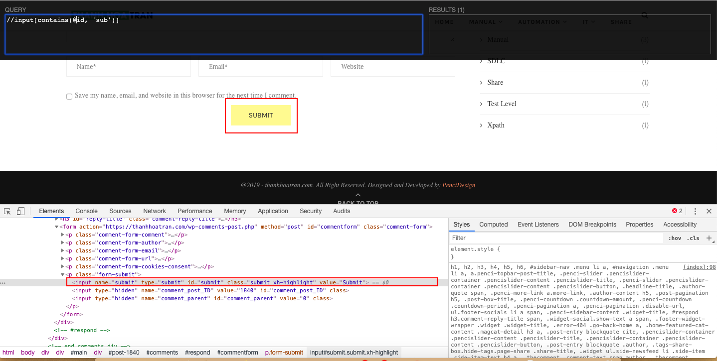Focus the Styles Filter input
Screen dimensions: 717x361
tap(556, 238)
